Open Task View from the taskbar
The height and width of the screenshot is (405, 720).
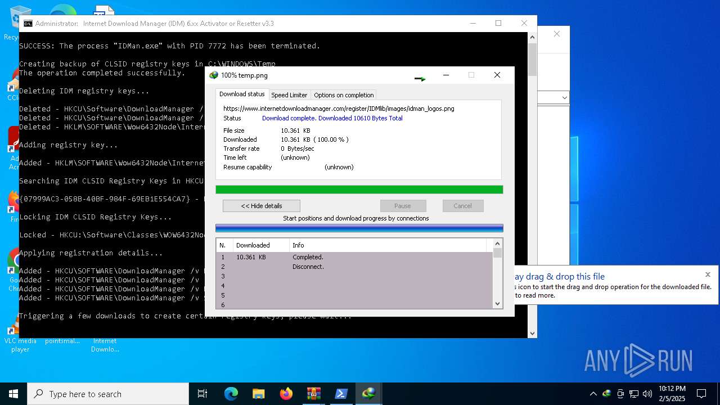[x=202, y=394]
